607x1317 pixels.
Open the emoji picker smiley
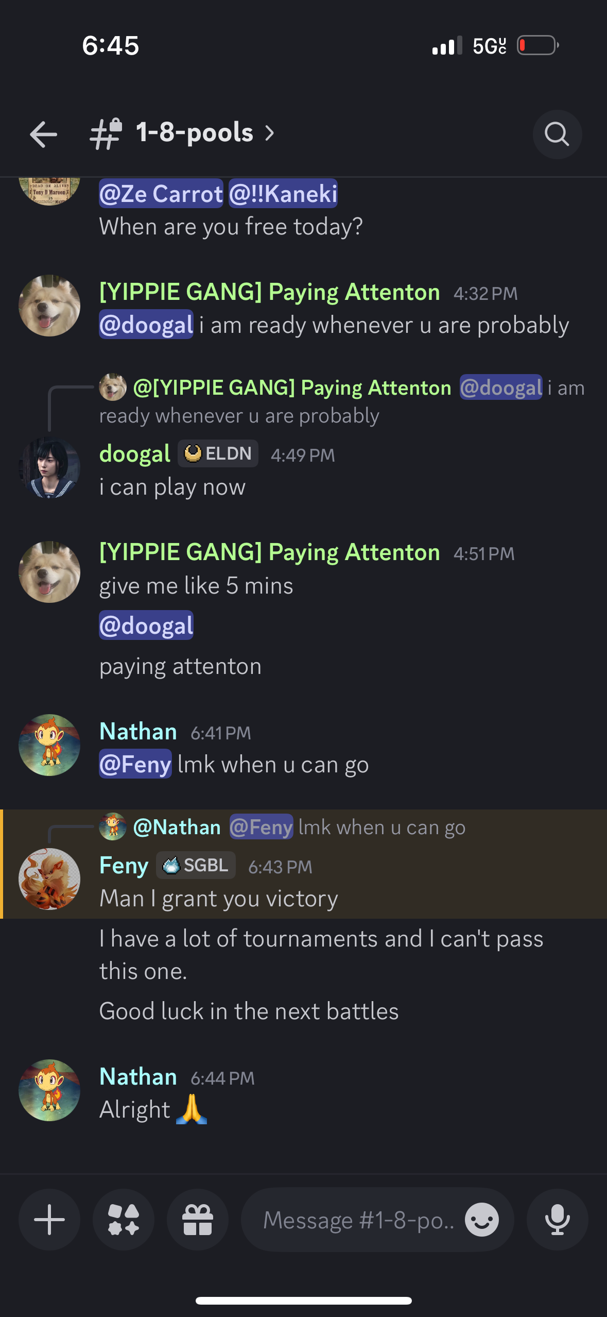(x=482, y=1220)
